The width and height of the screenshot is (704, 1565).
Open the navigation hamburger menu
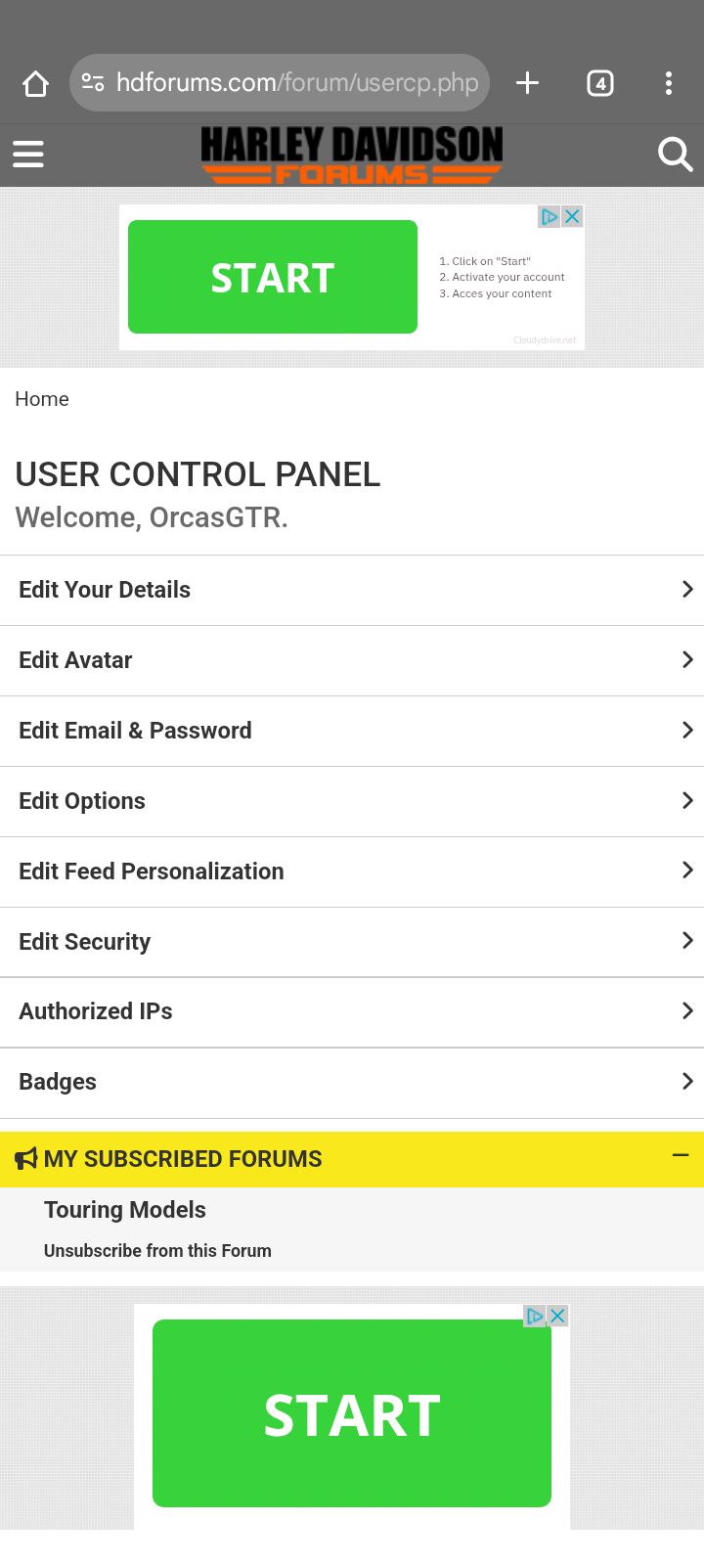point(27,154)
